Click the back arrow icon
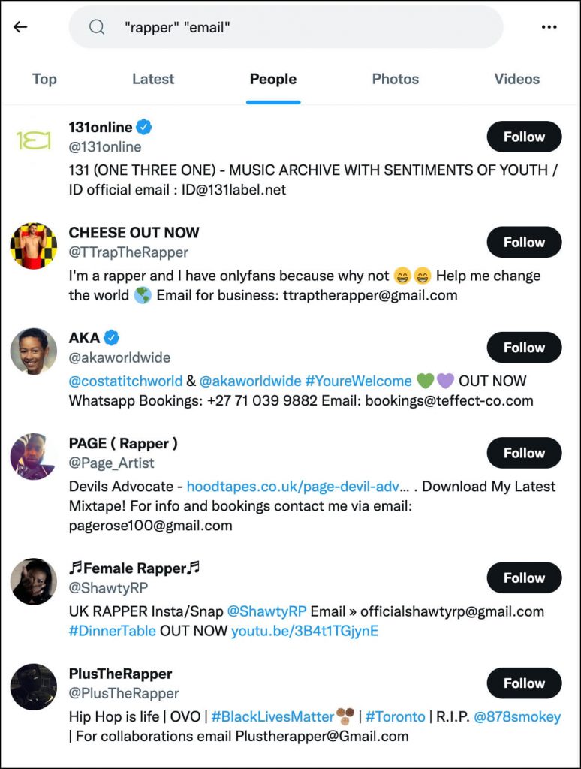581x769 pixels. [x=20, y=27]
